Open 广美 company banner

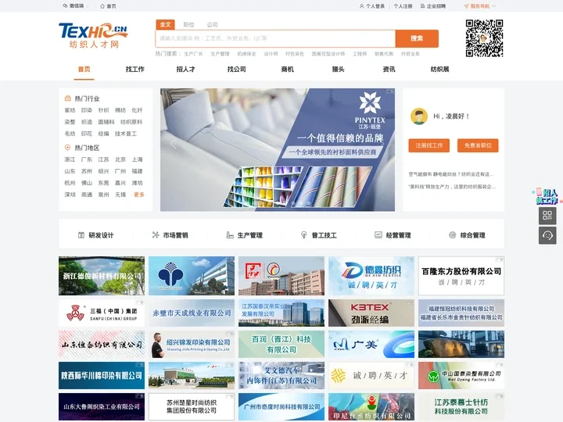pos(371,344)
